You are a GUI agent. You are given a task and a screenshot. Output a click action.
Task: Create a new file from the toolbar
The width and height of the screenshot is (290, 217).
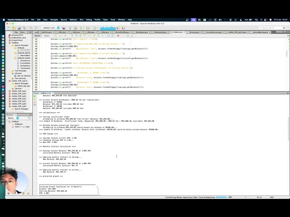pyautogui.click(x=9, y=28)
